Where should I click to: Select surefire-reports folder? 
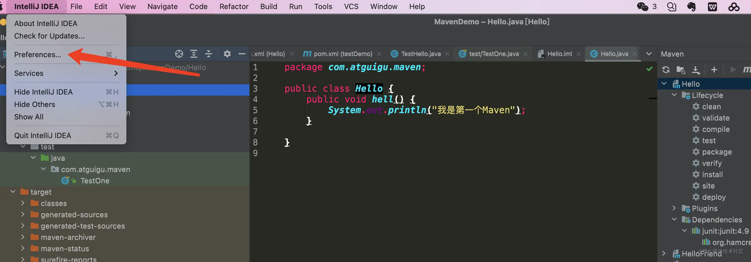69,259
